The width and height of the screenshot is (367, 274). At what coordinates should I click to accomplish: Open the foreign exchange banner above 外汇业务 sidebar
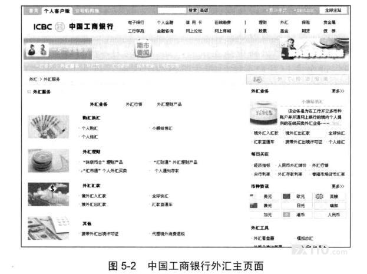(297, 80)
